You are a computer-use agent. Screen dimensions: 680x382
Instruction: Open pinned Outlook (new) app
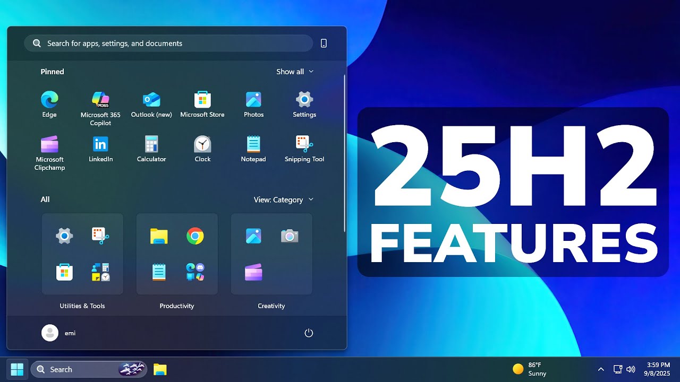point(151,104)
